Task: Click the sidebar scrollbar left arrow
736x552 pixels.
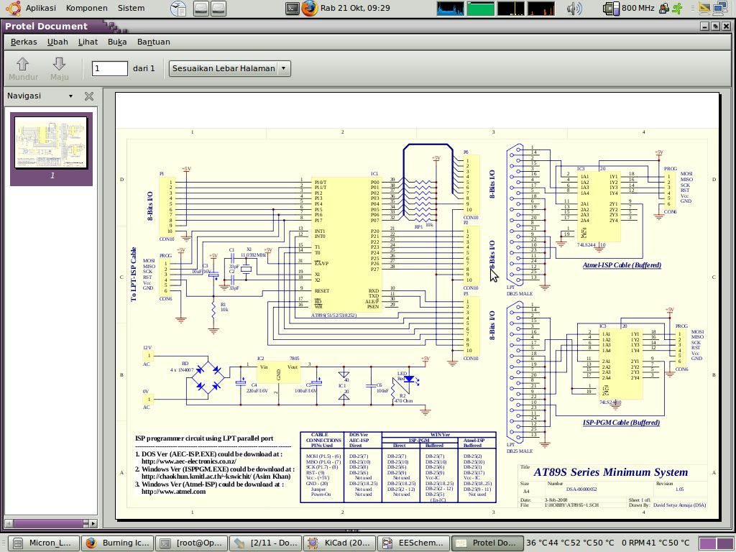Action: click(x=9, y=523)
